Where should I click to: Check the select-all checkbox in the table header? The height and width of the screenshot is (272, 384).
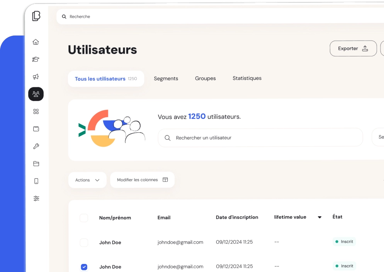point(84,218)
